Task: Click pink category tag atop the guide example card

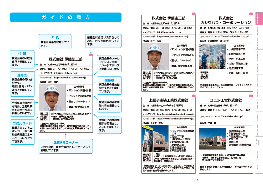Action: (x=91, y=55)
